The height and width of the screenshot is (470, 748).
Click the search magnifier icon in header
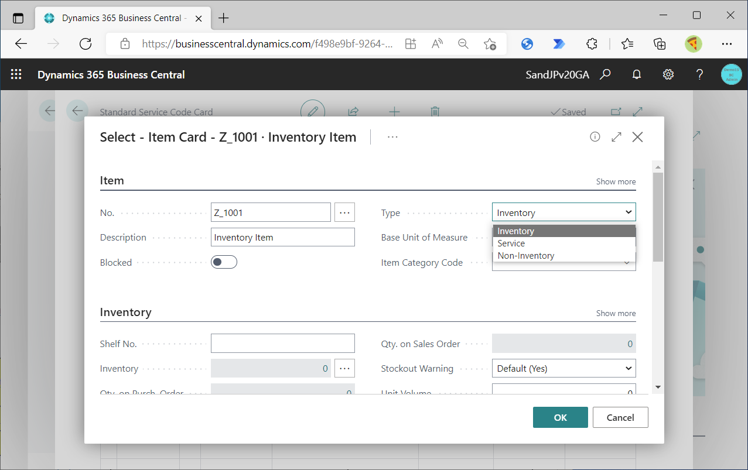point(606,74)
